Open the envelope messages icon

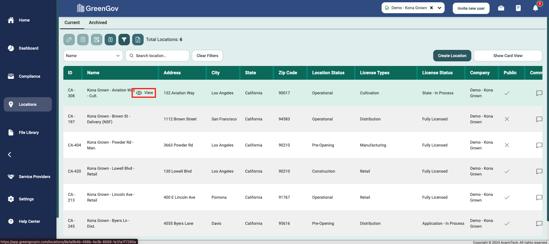501,8
